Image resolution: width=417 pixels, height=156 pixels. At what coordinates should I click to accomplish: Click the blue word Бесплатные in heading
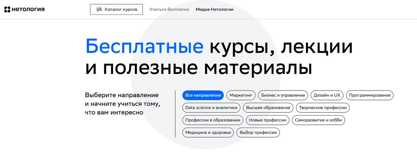[144, 47]
